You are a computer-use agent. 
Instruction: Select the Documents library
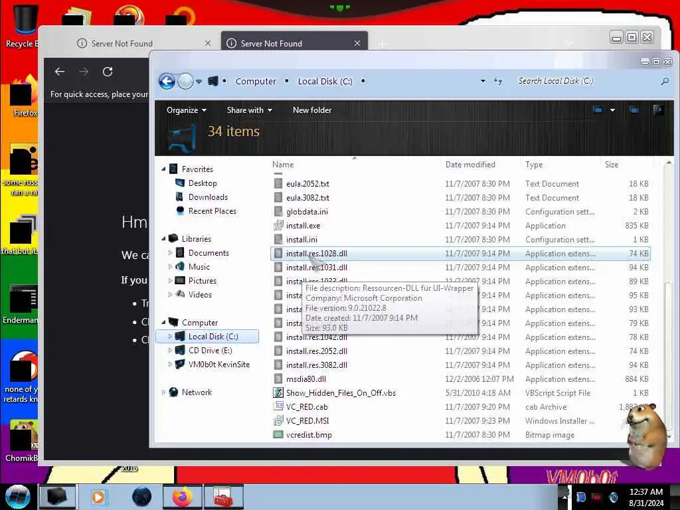[x=208, y=253]
